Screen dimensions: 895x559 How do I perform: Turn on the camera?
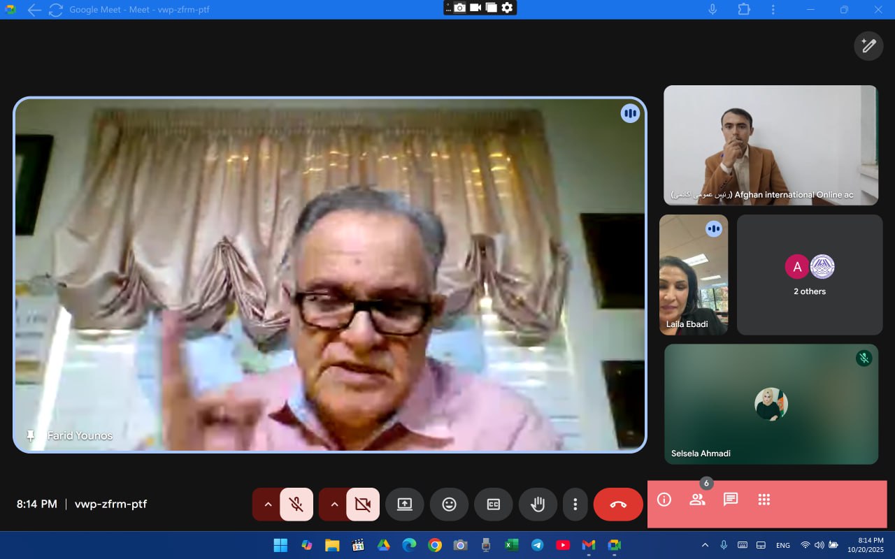362,504
